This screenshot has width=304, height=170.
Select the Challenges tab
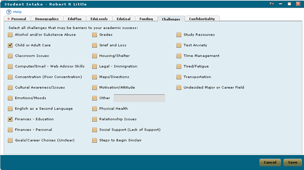[x=171, y=19]
